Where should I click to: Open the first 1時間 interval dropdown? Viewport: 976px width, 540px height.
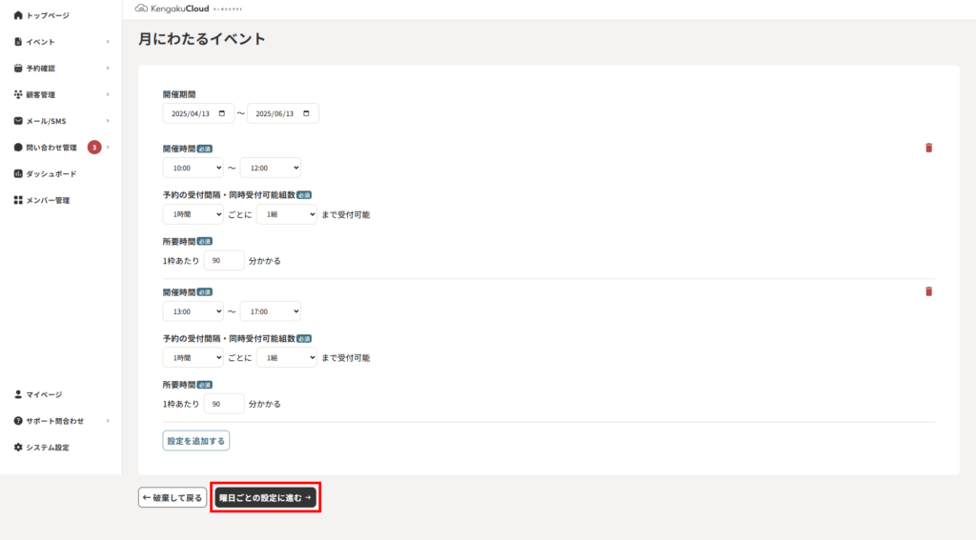193,214
